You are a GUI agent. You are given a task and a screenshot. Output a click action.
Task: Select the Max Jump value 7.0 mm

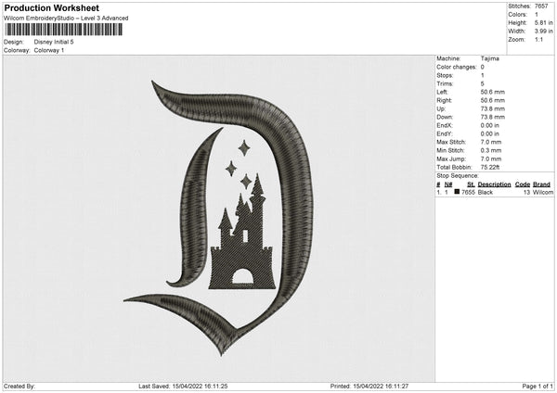click(491, 159)
